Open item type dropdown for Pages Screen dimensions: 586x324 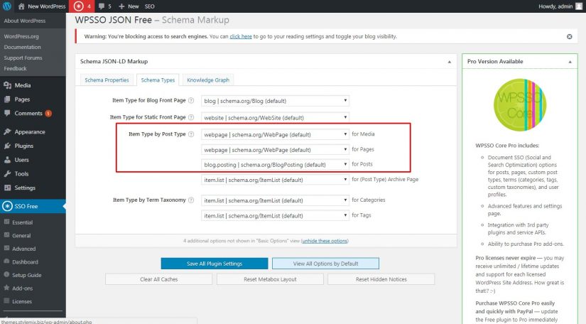275,150
